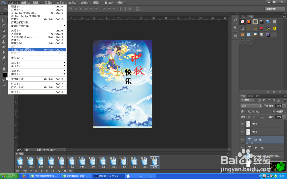Select the Pen tool

pos(4,58)
